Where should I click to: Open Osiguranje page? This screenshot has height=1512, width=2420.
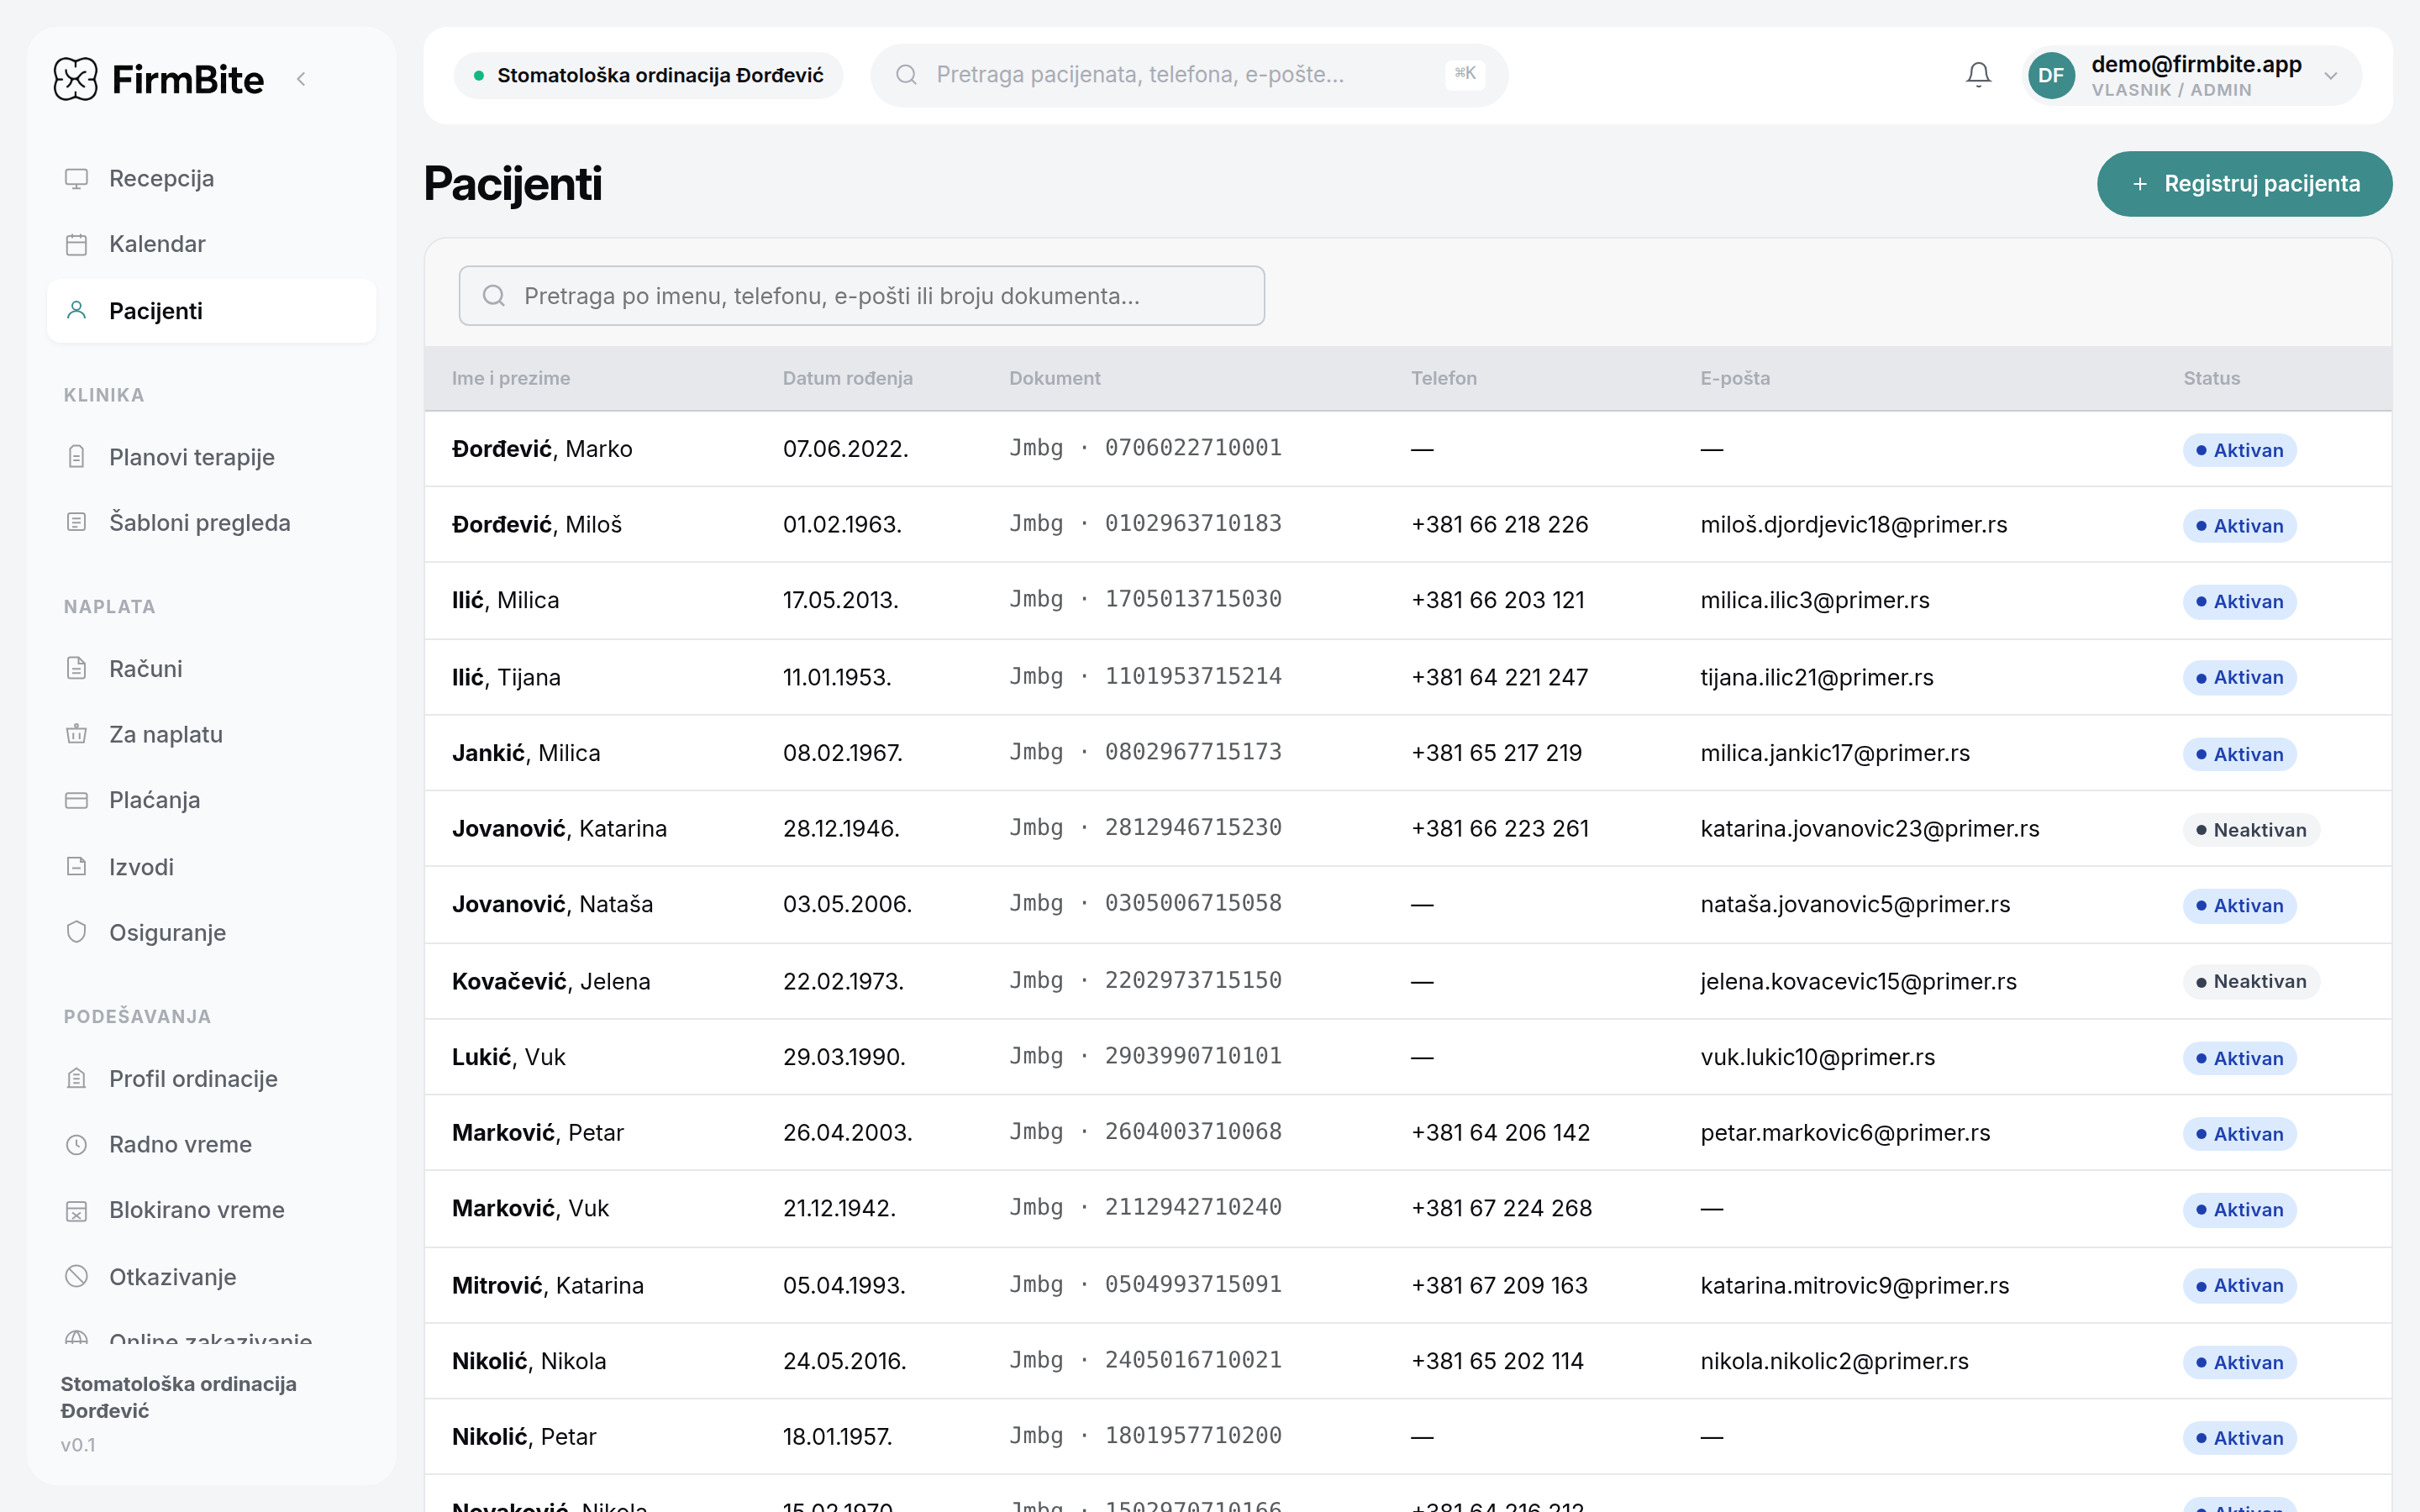tap(212, 932)
